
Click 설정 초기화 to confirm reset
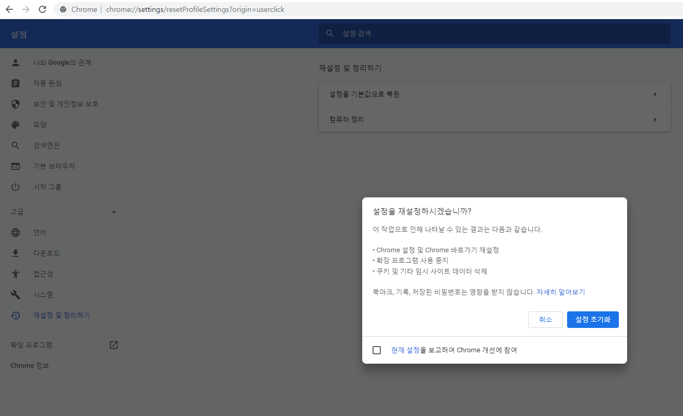(x=593, y=320)
